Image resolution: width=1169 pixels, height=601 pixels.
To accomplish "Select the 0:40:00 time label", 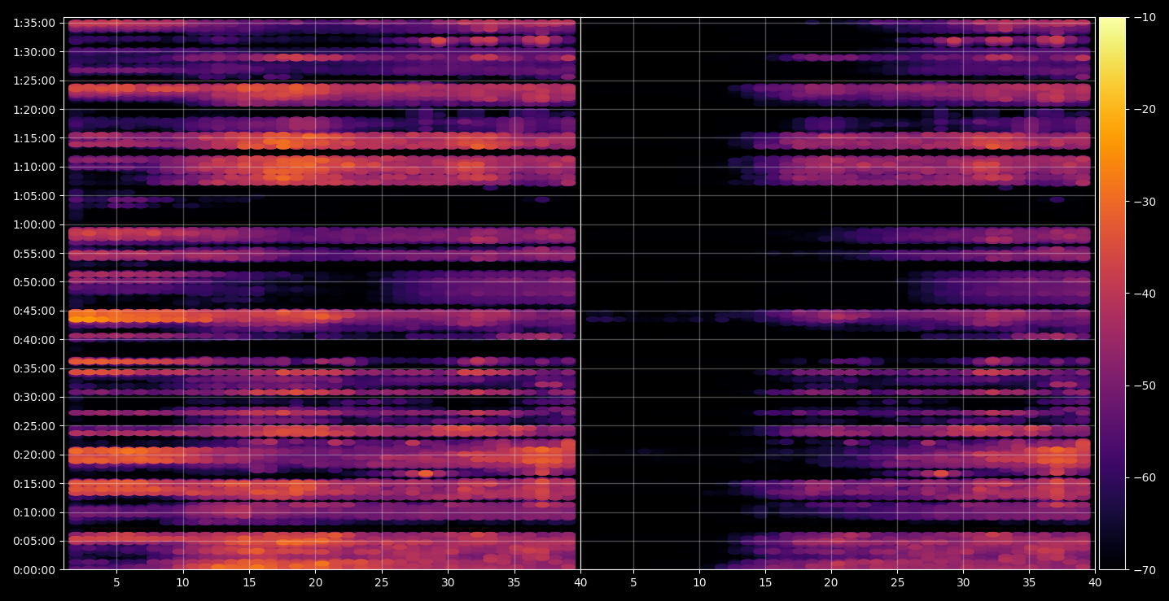I will click(x=34, y=340).
